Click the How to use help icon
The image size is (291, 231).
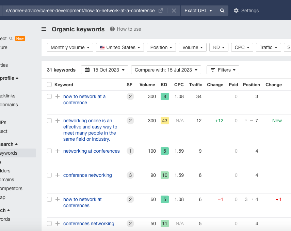coord(112,29)
